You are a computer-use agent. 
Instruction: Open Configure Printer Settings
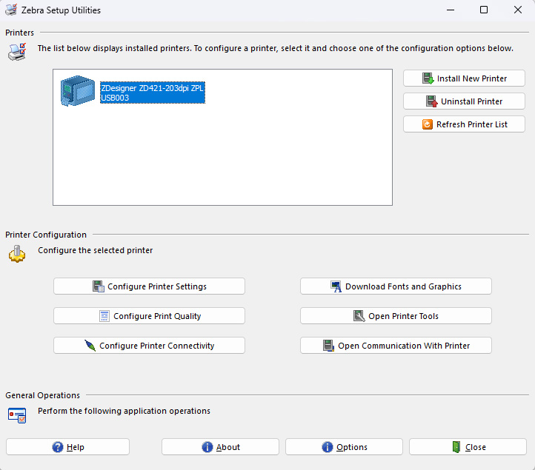click(149, 286)
